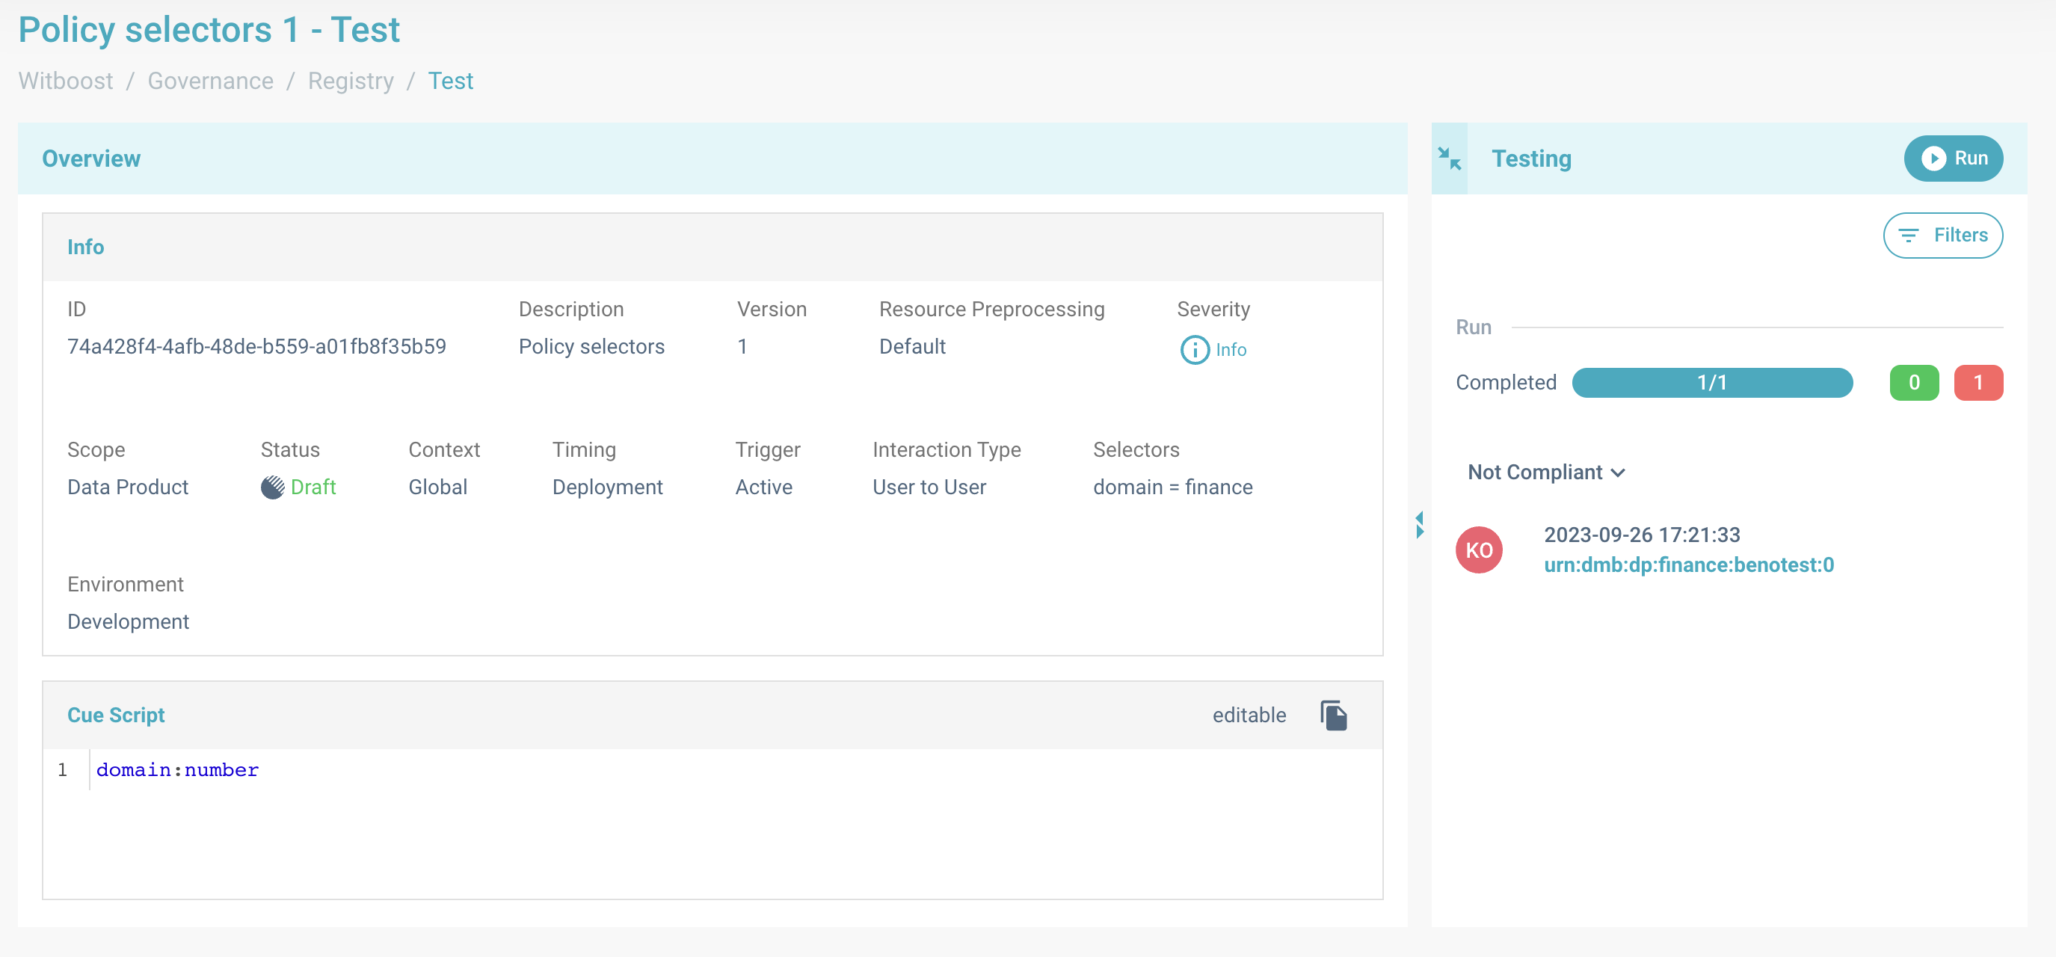The image size is (2056, 957).
Task: Click the red non-compliant count badge
Action: (x=1977, y=382)
